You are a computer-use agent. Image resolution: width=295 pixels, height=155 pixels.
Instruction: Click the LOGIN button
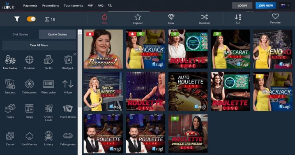click(x=242, y=5)
